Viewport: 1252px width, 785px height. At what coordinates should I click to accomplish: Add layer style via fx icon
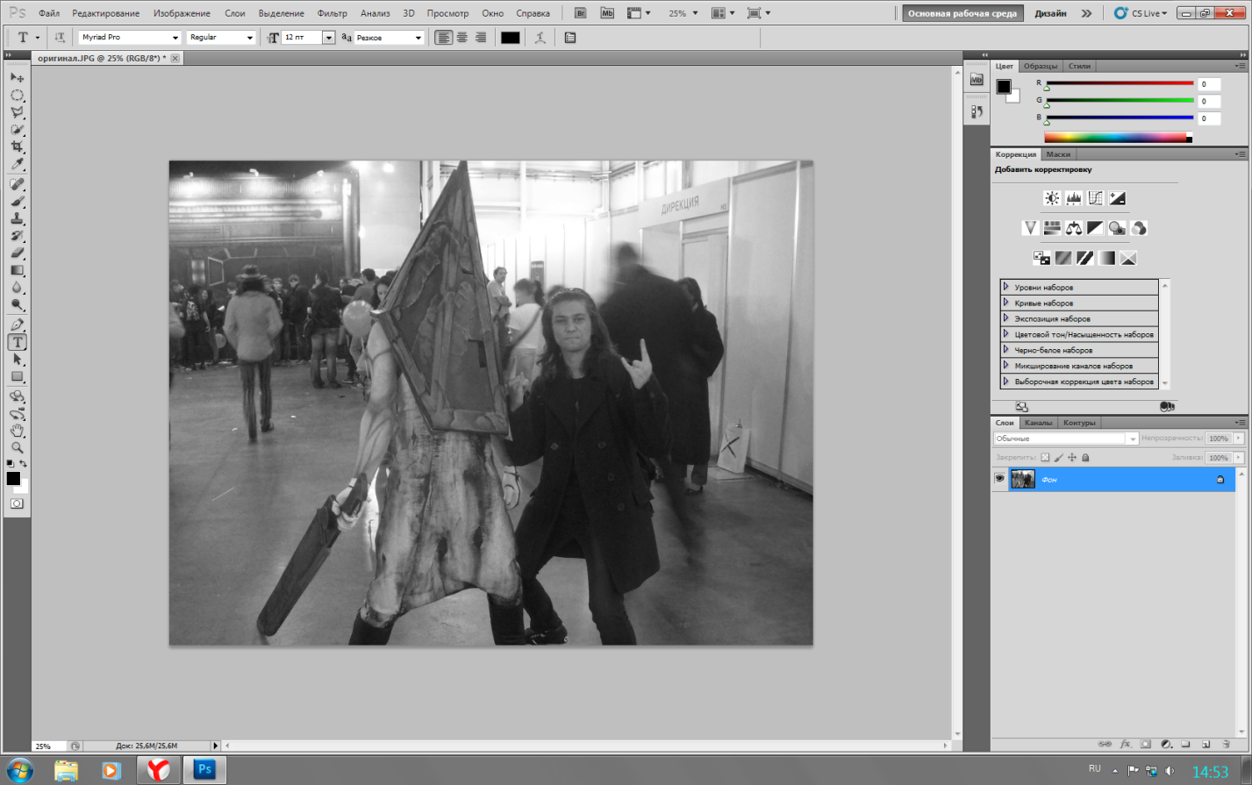[x=1126, y=744]
